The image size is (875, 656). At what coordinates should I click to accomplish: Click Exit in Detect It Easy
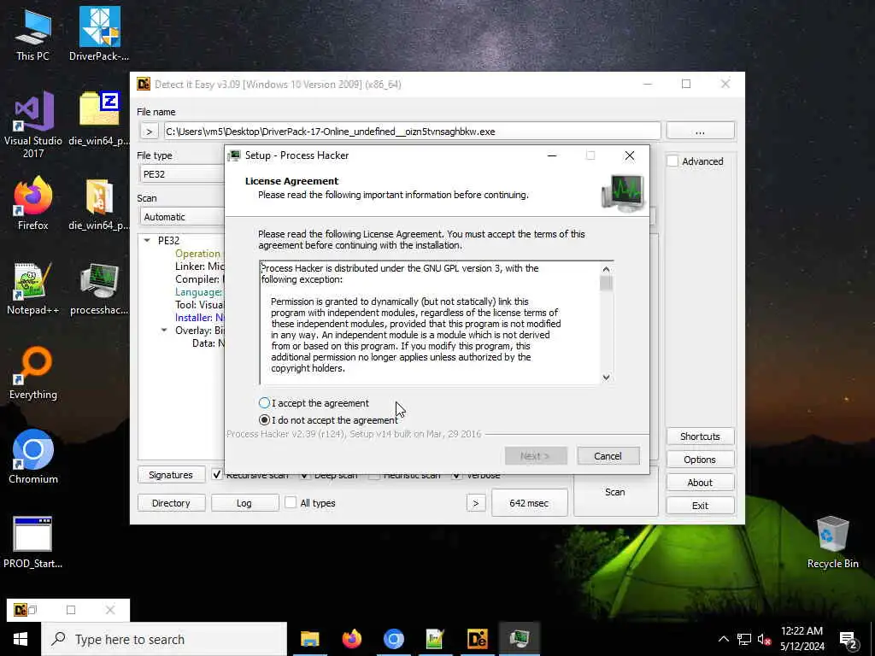700,506
